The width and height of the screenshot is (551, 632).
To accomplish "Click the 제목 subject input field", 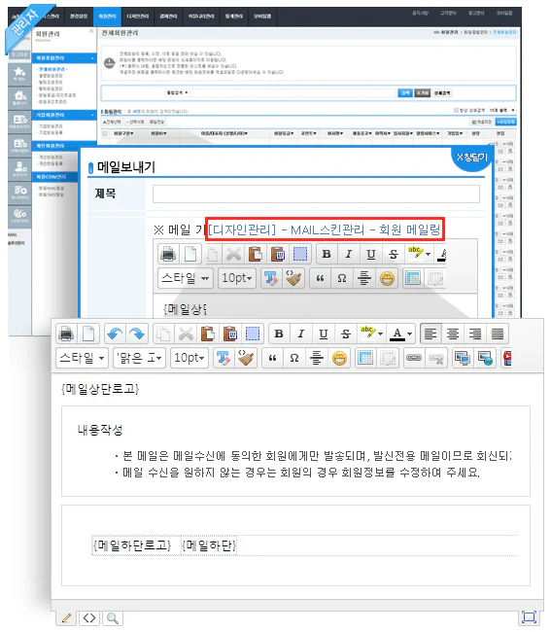I will (316, 193).
